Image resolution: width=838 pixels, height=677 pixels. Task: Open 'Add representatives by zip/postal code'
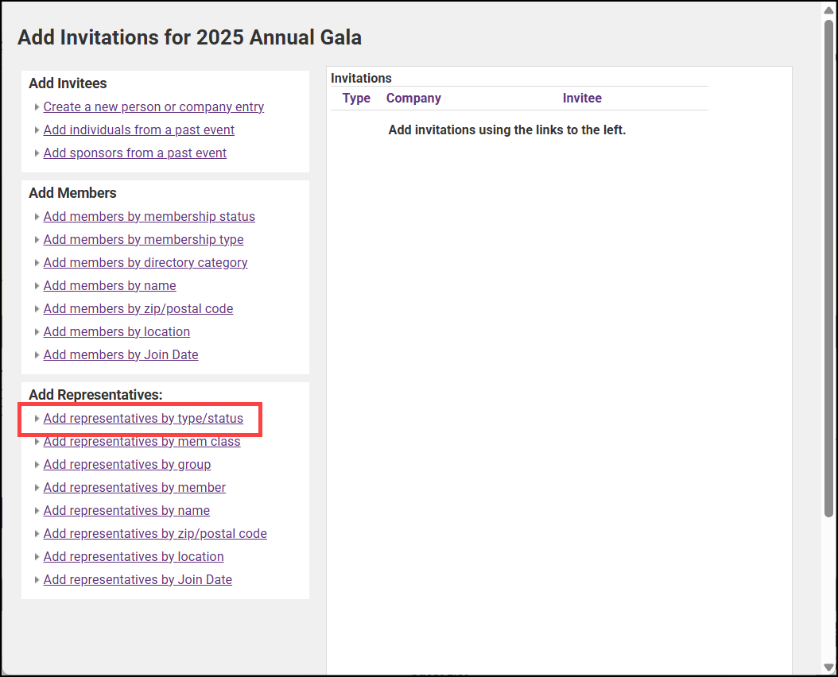tap(155, 533)
